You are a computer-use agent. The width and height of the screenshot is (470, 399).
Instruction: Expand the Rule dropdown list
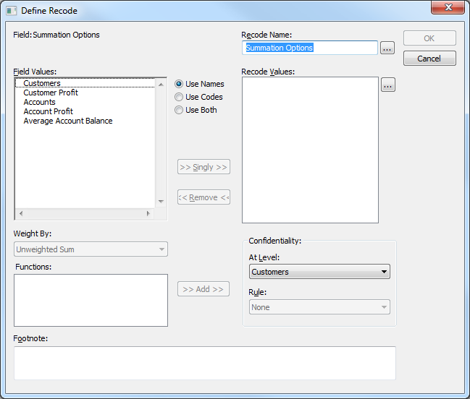pyautogui.click(x=319, y=307)
